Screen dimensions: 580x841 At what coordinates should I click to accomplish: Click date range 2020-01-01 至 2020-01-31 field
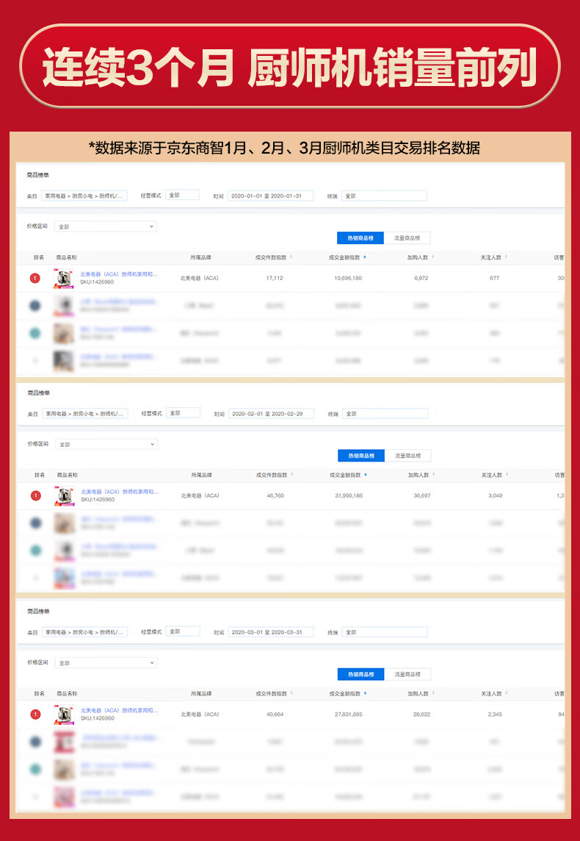click(270, 196)
